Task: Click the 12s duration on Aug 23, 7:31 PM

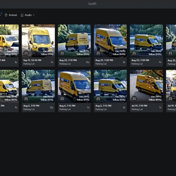Action: coord(88,62)
